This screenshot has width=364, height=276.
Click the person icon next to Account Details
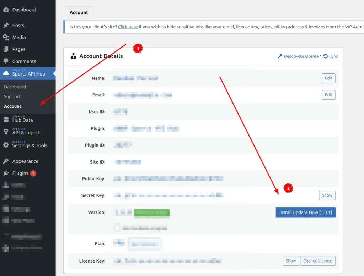[73, 56]
